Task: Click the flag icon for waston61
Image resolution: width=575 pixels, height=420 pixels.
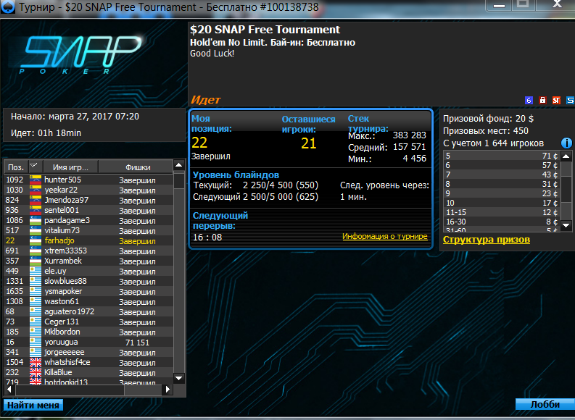Action: pyautogui.click(x=36, y=301)
